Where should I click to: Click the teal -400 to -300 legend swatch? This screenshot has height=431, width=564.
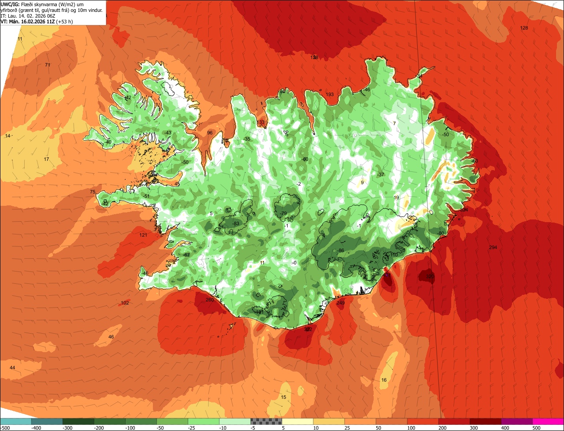tap(47, 421)
